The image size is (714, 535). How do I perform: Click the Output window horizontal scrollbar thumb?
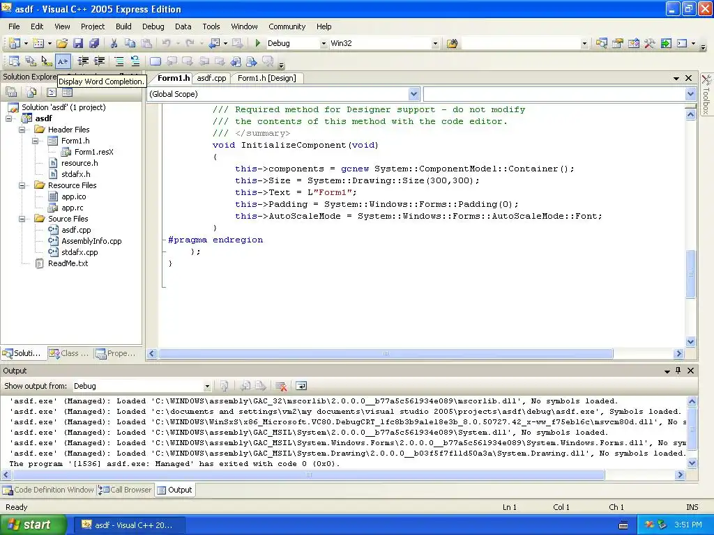pyautogui.click(x=309, y=475)
